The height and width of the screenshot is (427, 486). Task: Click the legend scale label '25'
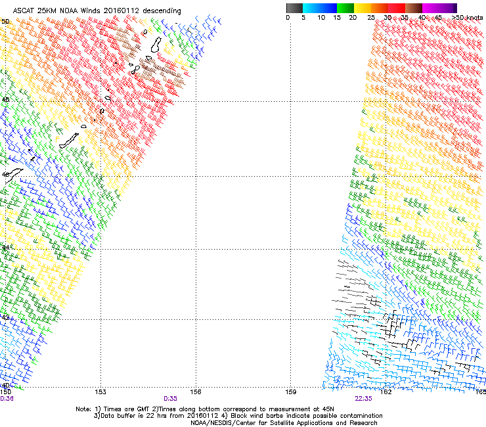(x=371, y=18)
